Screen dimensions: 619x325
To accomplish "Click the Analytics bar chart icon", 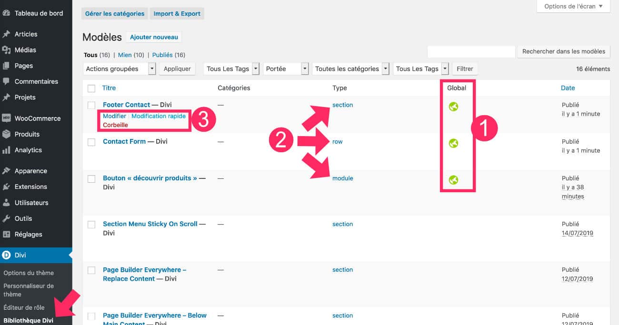I will coord(6,150).
